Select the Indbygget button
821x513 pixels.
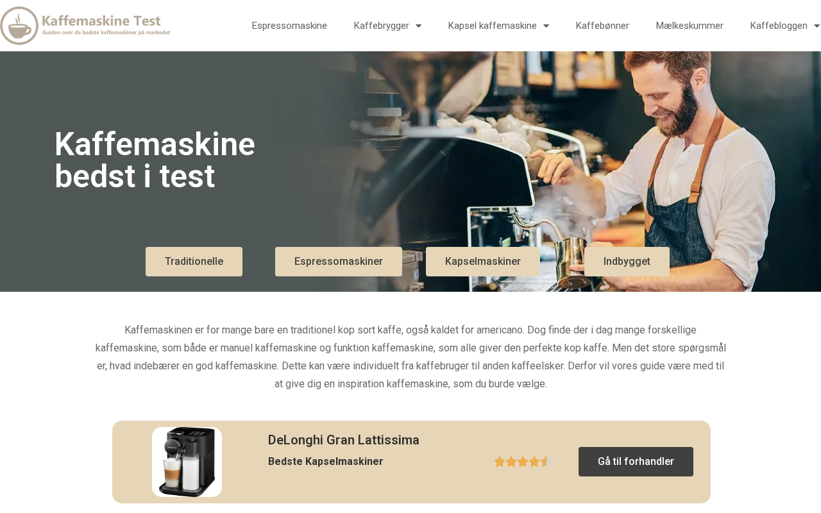click(x=627, y=262)
